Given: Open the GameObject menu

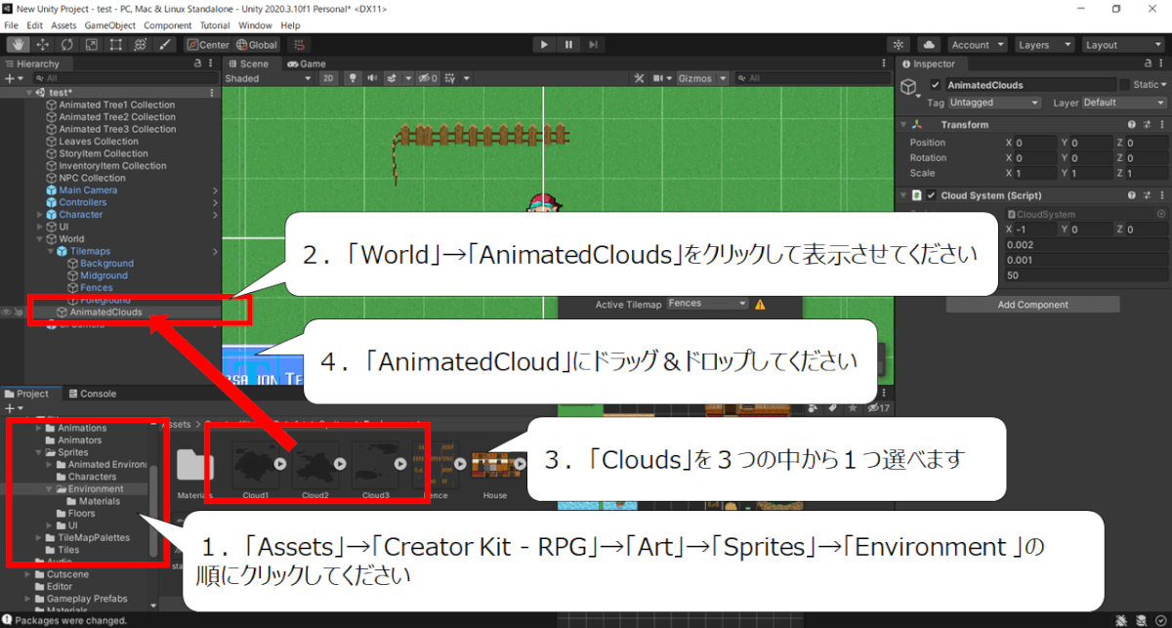Looking at the screenshot, I should 110,24.
